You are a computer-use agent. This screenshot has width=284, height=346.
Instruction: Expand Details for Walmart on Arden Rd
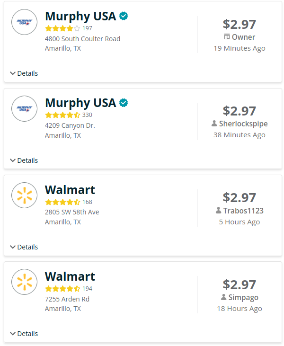click(24, 334)
